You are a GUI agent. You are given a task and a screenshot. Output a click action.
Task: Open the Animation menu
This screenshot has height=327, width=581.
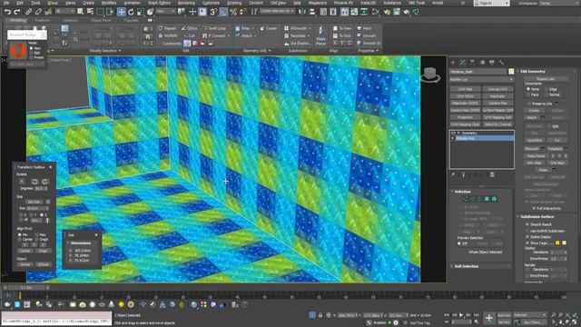[132, 3]
